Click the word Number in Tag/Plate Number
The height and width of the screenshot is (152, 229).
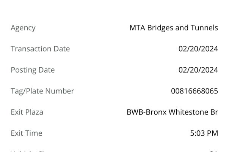coord(60,91)
